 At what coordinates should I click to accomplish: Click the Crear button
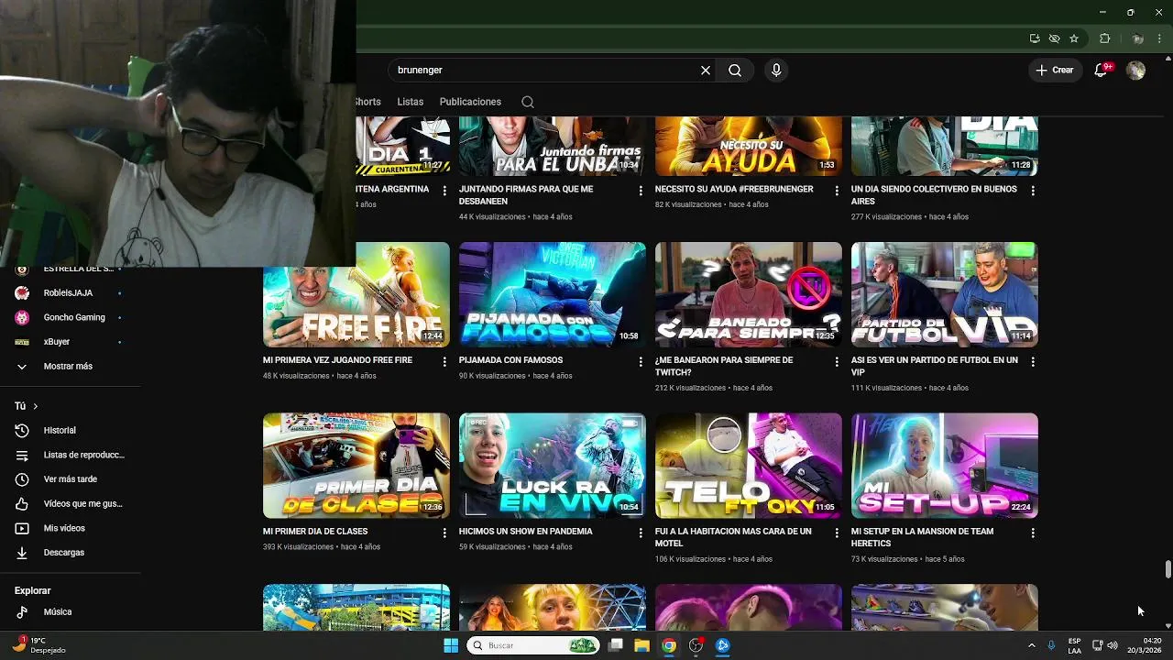click(x=1055, y=71)
